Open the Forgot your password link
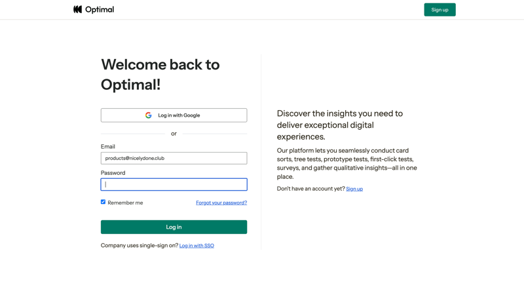524x308 pixels. (x=221, y=203)
